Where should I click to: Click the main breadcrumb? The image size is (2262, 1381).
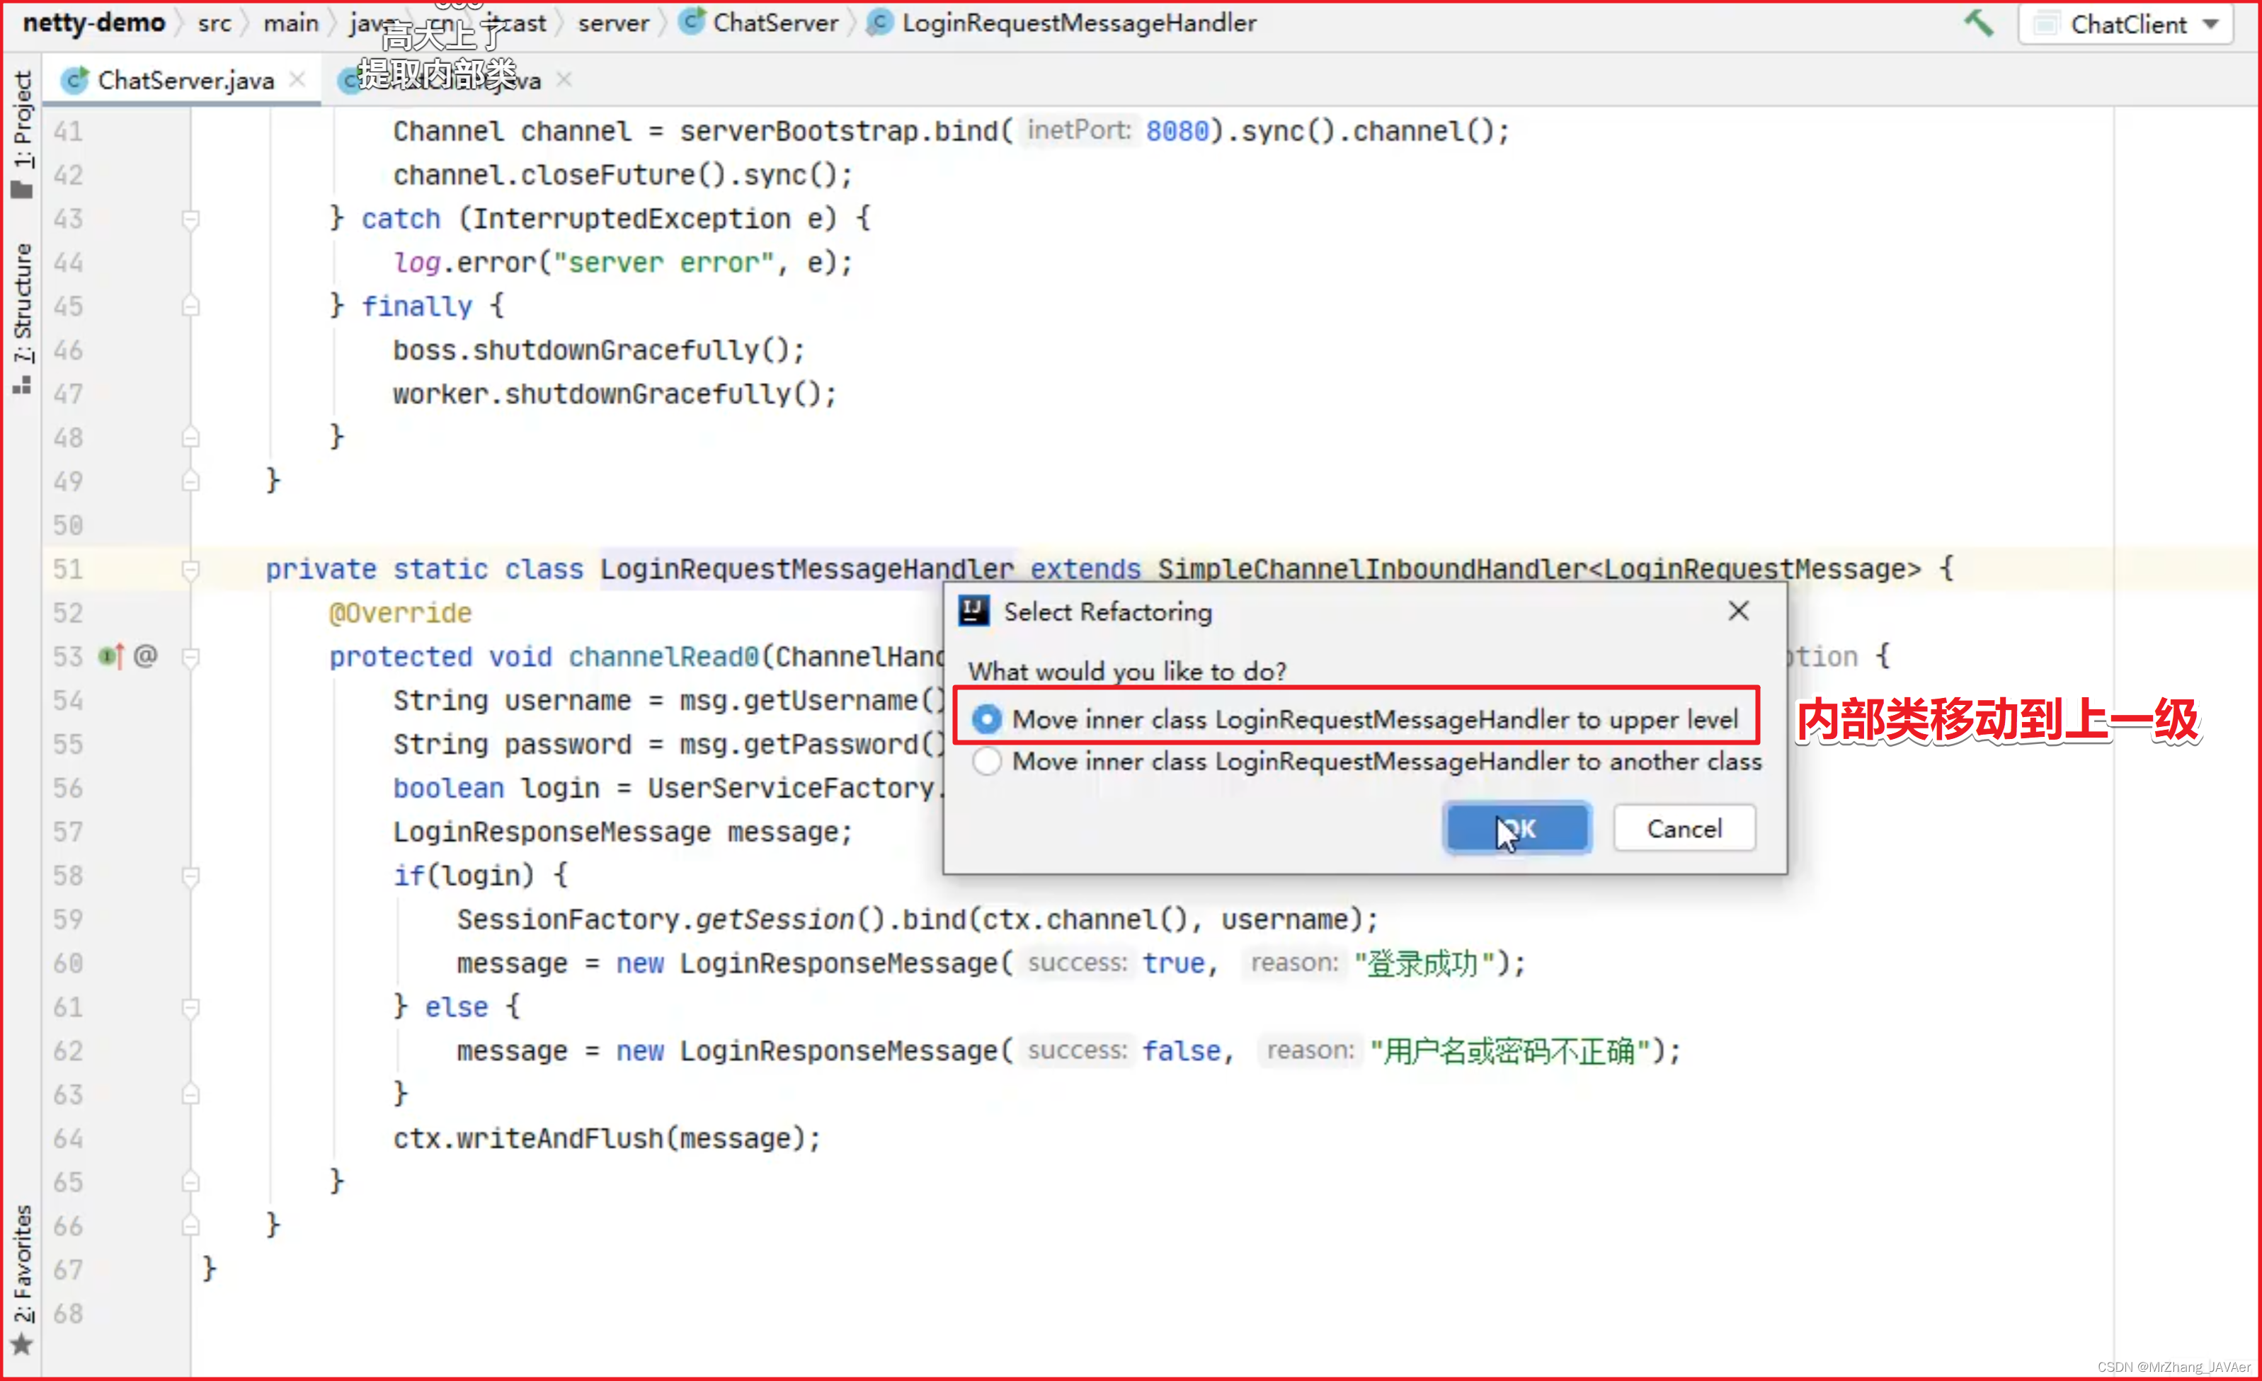(x=291, y=23)
